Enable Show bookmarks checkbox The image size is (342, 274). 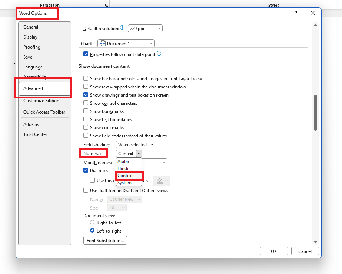86,111
